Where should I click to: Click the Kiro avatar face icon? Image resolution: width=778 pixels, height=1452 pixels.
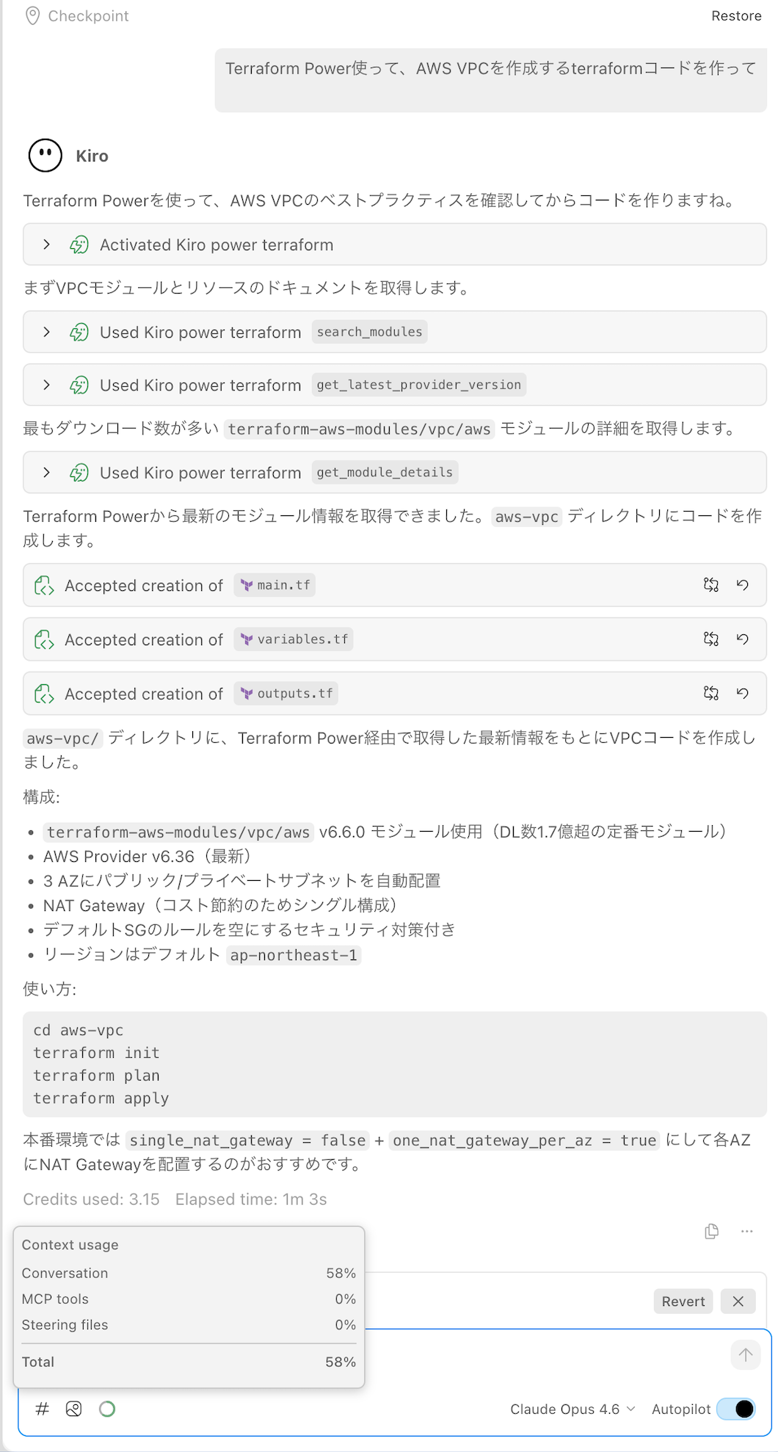click(x=45, y=156)
